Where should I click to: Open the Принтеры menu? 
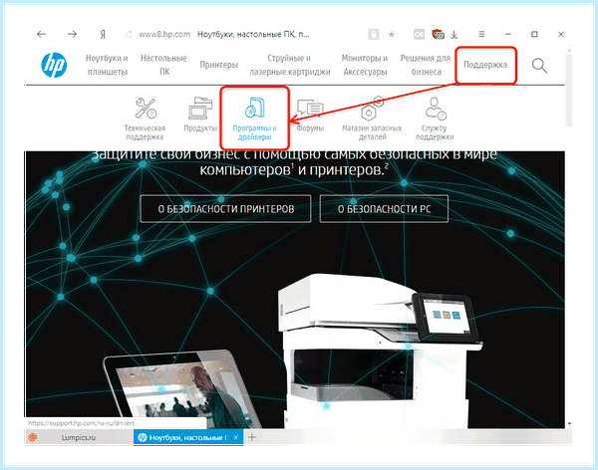tap(219, 65)
